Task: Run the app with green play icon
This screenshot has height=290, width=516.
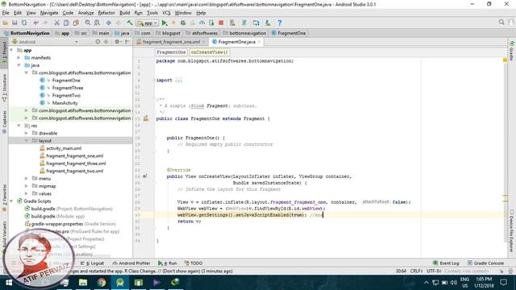Action: pos(164,23)
